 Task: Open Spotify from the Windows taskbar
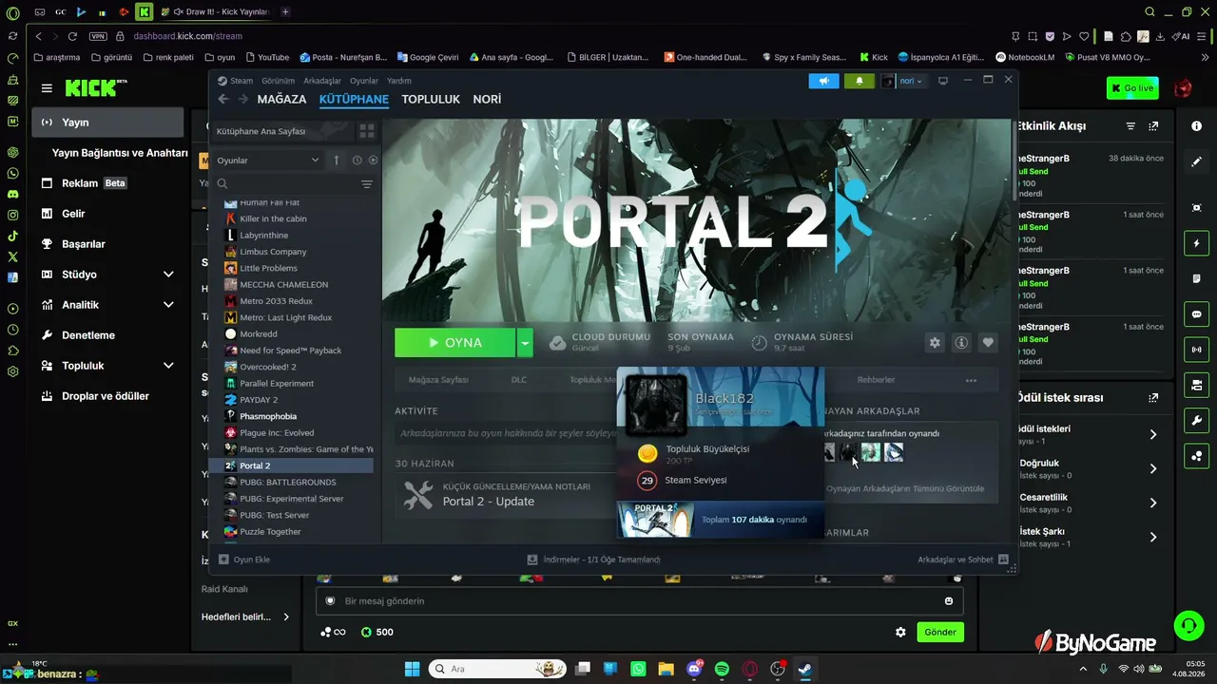[x=722, y=669]
